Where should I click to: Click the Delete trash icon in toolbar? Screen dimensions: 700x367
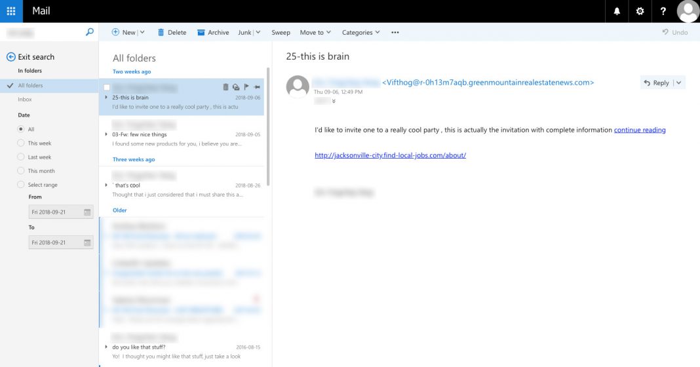click(161, 32)
